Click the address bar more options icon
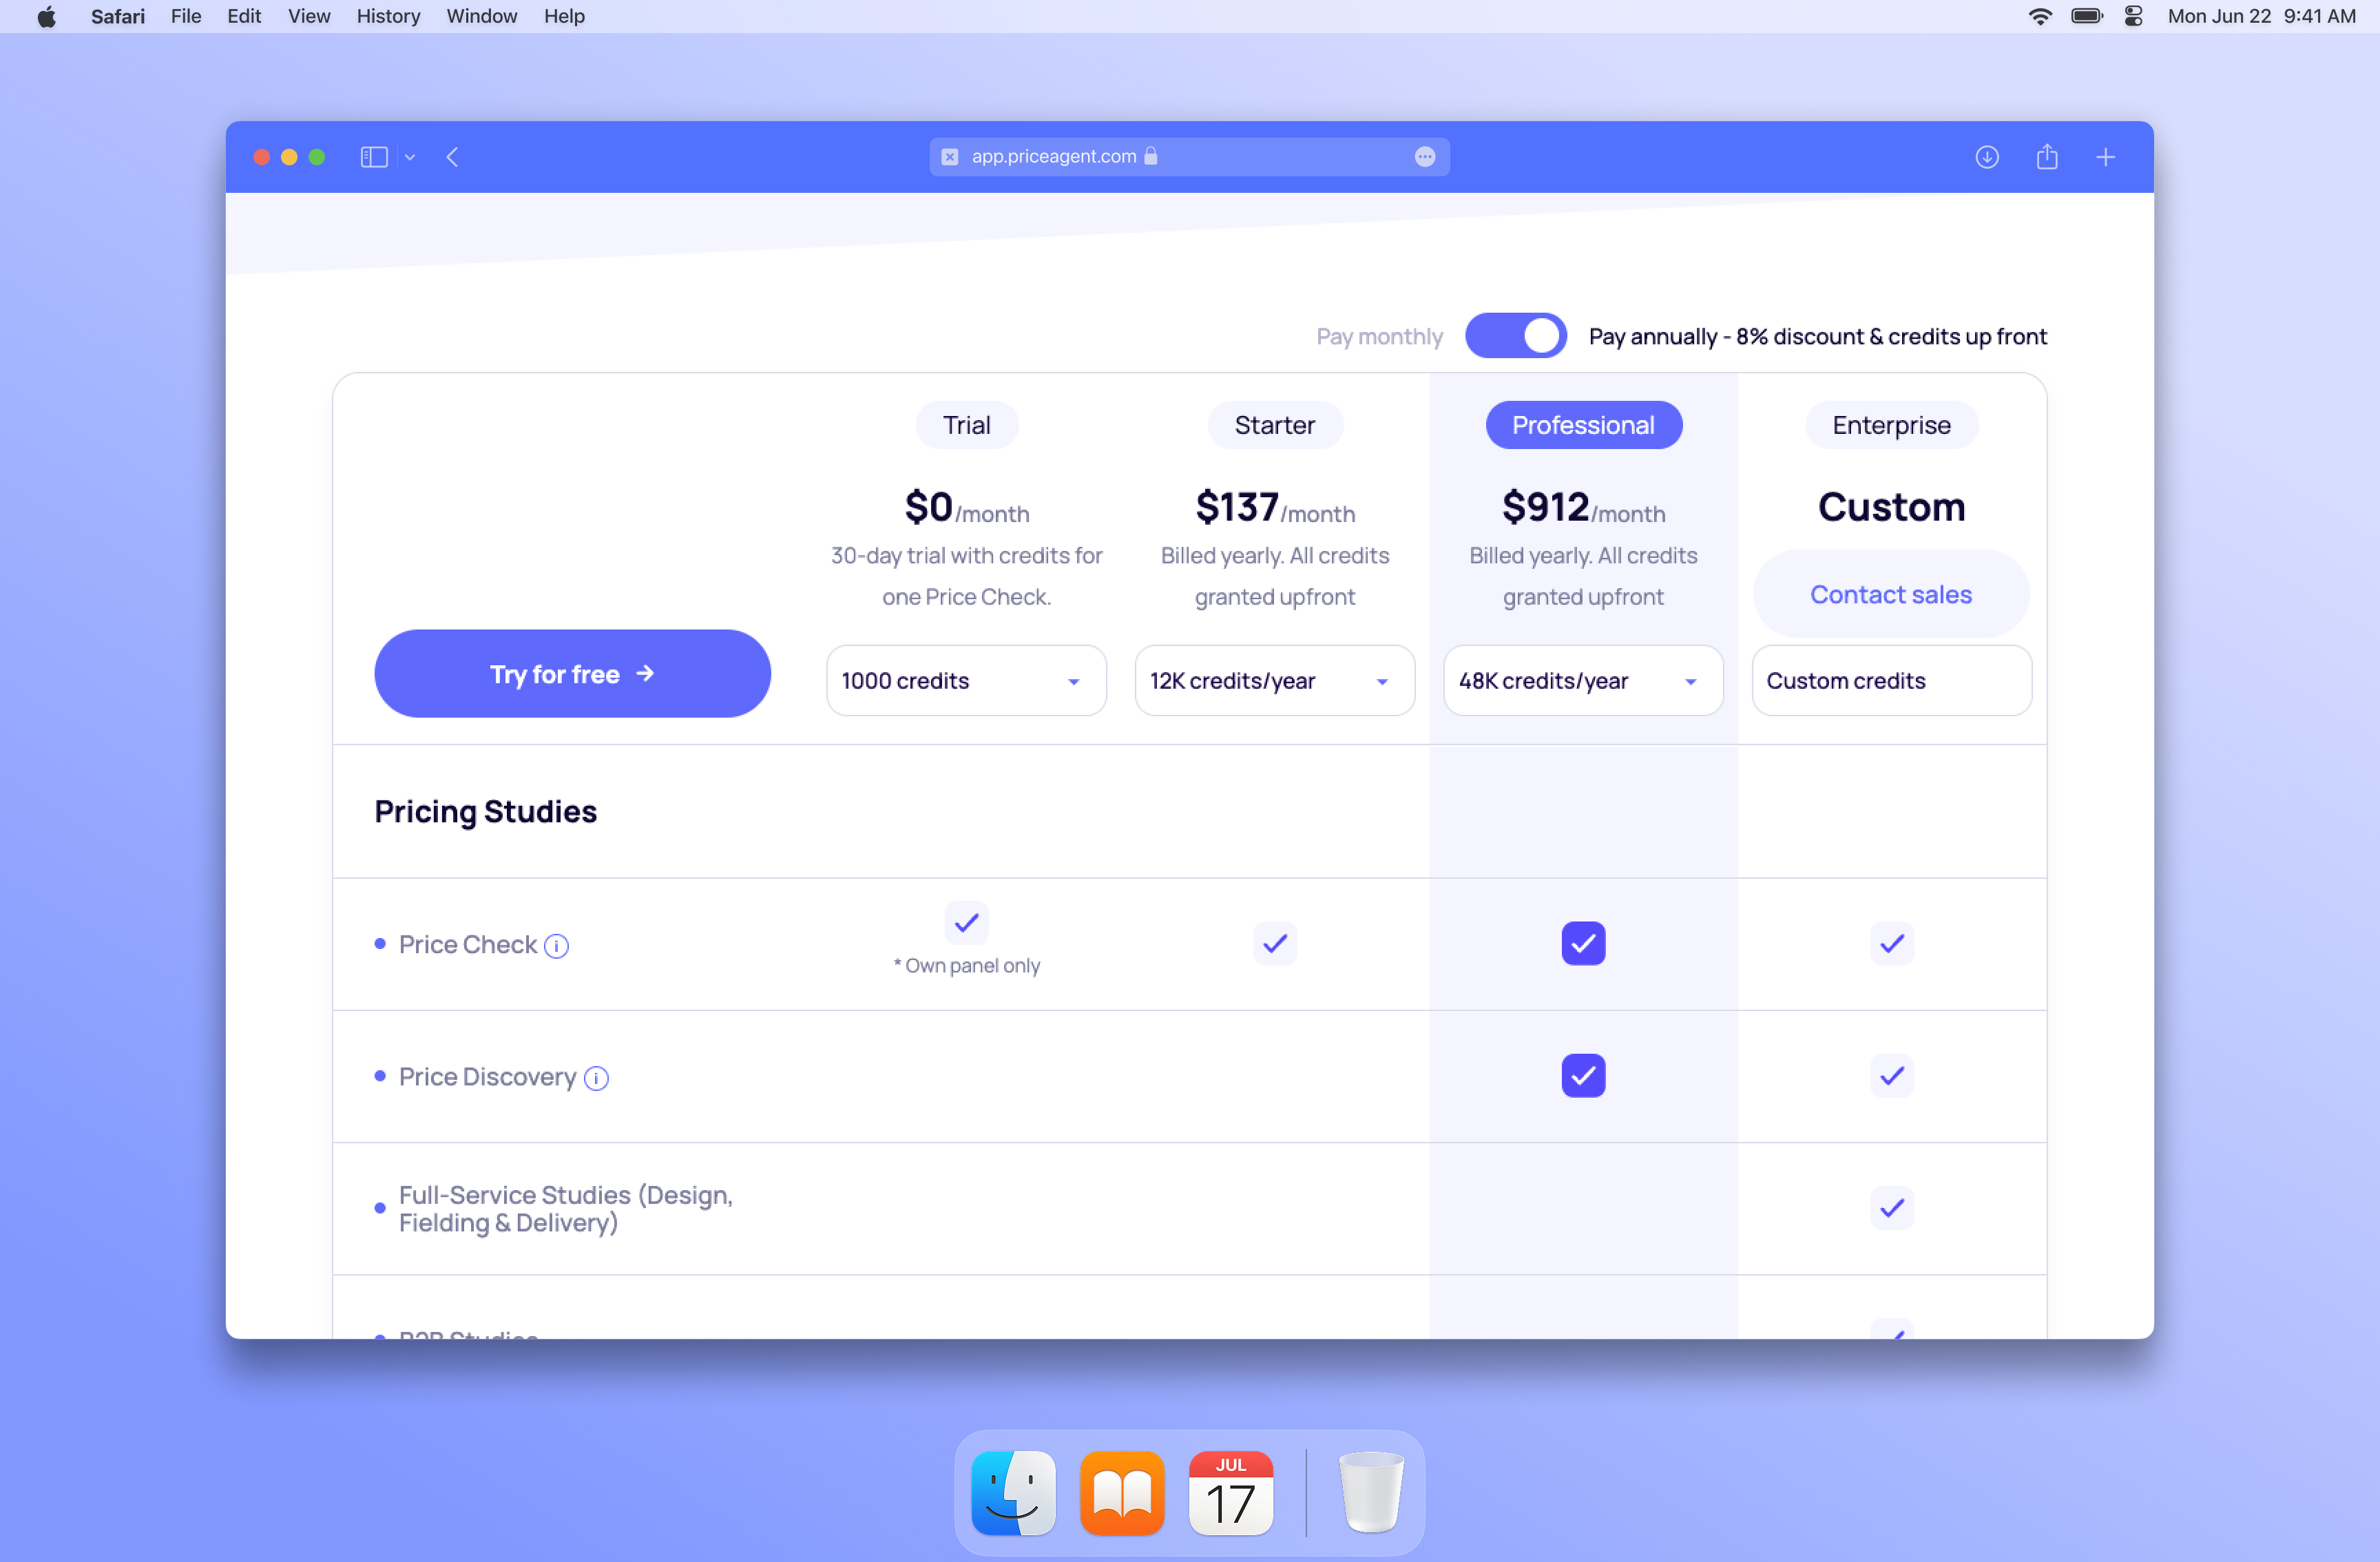2380x1562 pixels. click(1424, 157)
